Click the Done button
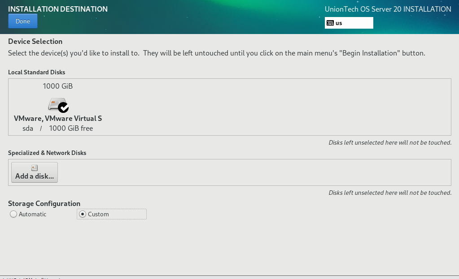 click(23, 21)
